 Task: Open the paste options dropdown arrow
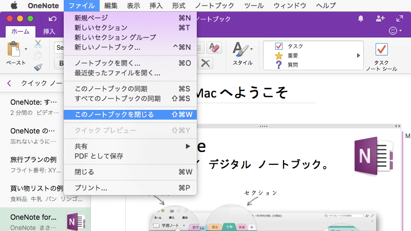[x=26, y=49]
